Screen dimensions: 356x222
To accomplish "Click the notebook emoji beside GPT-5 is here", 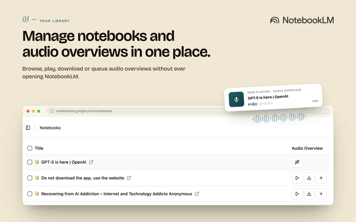I will pos(37,162).
